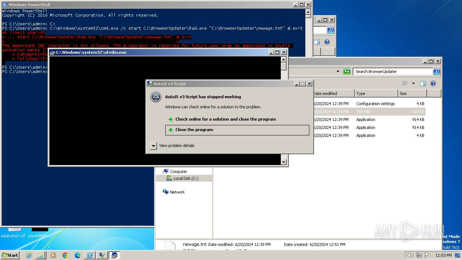Refresh the BrowserUpdater folder view

pyautogui.click(x=347, y=71)
